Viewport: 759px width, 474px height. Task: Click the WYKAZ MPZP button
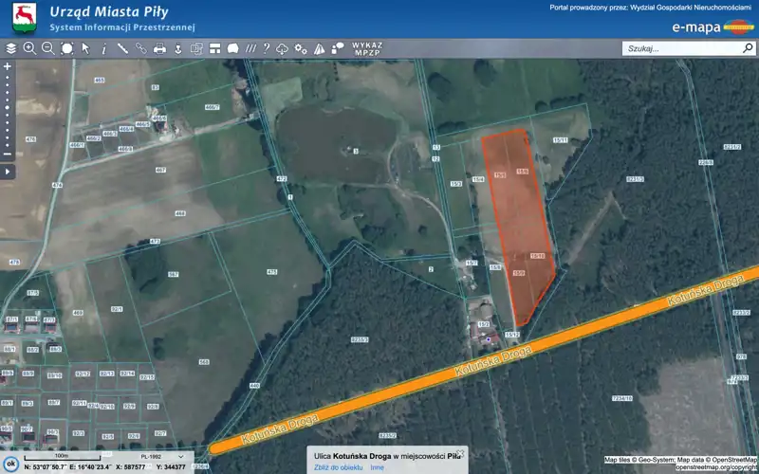366,48
